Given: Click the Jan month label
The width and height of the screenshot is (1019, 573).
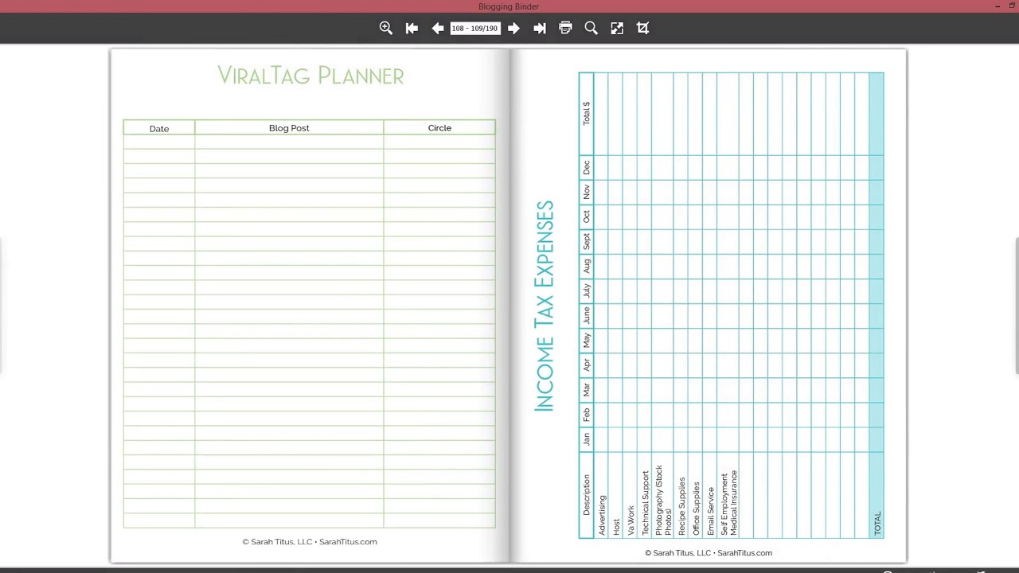Looking at the screenshot, I should (x=586, y=439).
